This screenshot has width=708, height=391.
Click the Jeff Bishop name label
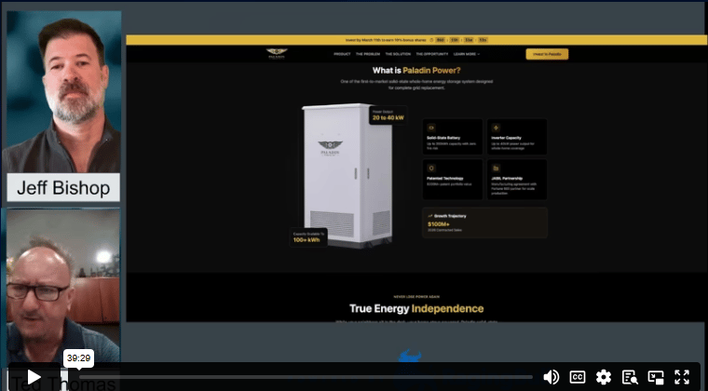pyautogui.click(x=63, y=188)
